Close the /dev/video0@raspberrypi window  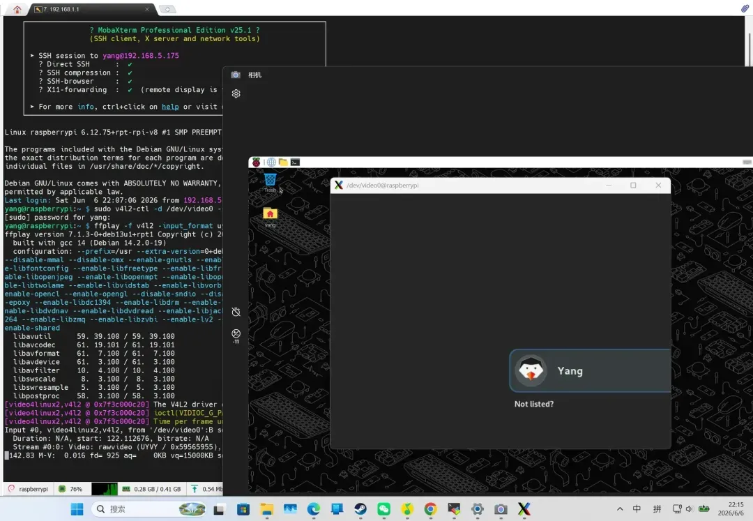tap(658, 186)
